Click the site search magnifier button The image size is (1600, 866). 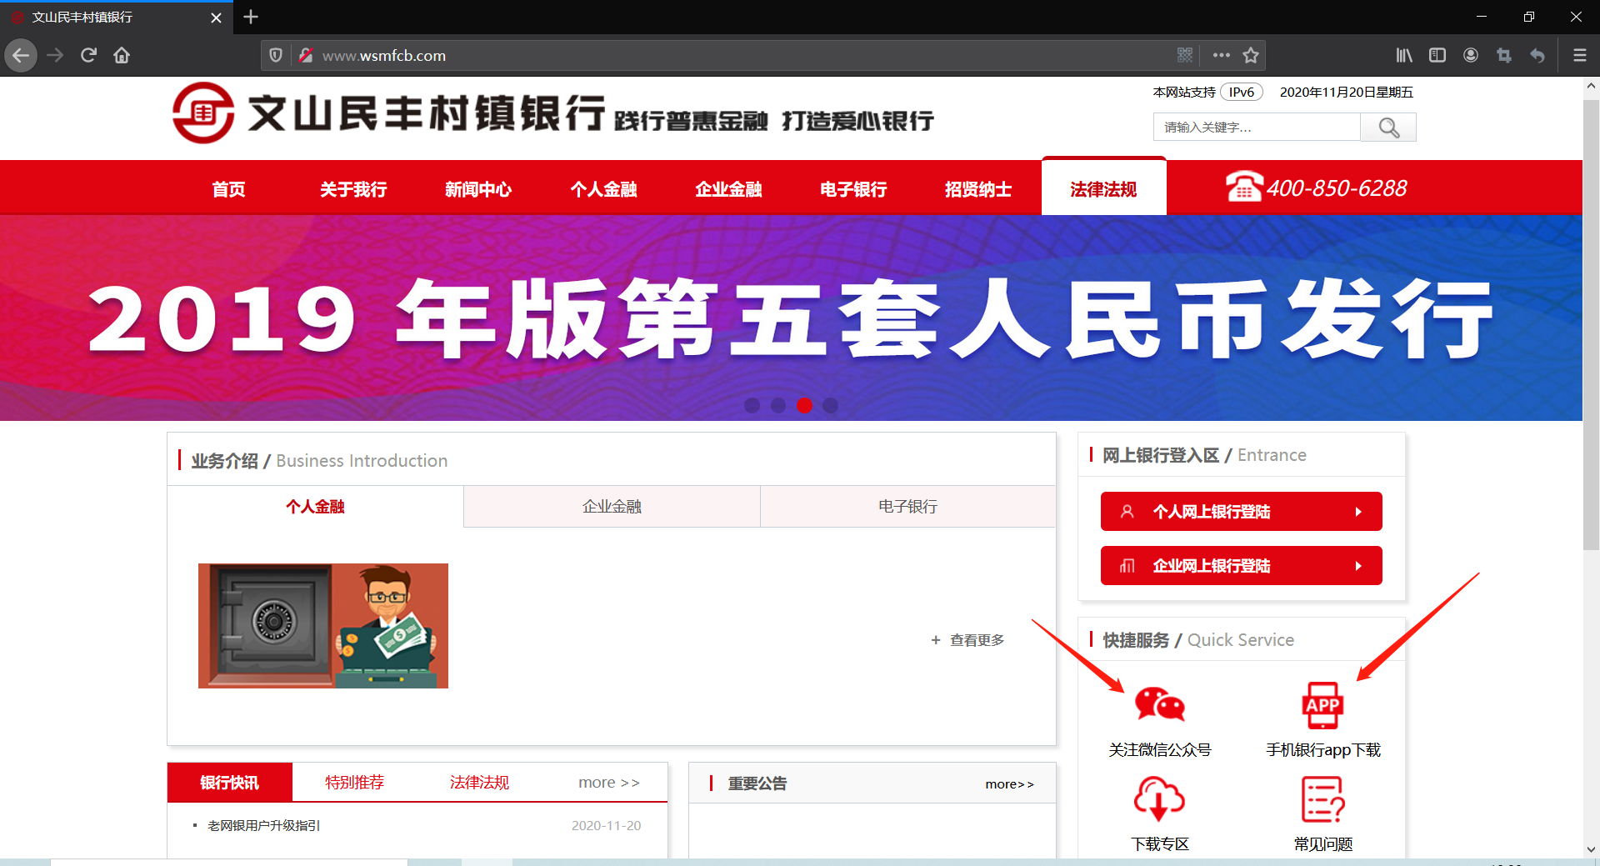[1388, 128]
